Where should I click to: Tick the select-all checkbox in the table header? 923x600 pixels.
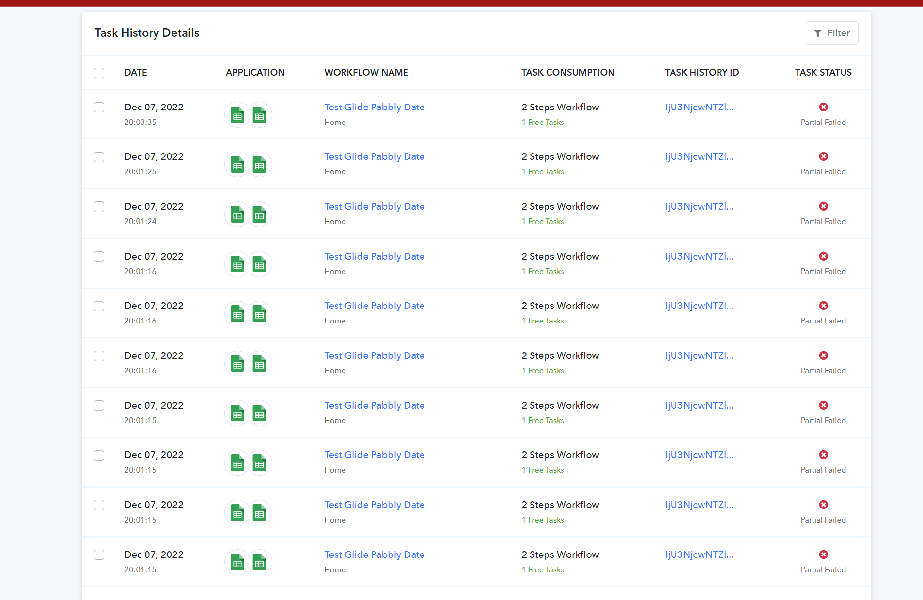pos(99,73)
